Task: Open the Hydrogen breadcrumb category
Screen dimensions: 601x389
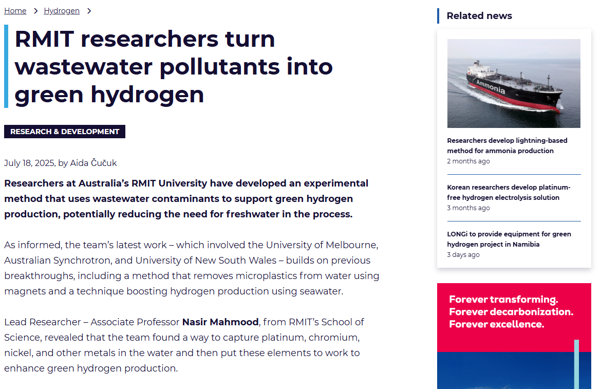Action: pos(62,11)
